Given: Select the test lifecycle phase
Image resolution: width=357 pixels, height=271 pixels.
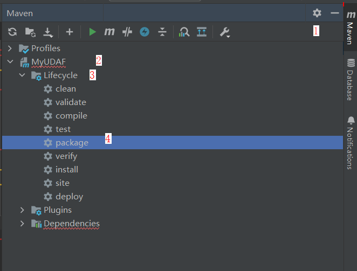Looking at the screenshot, I should coord(63,129).
